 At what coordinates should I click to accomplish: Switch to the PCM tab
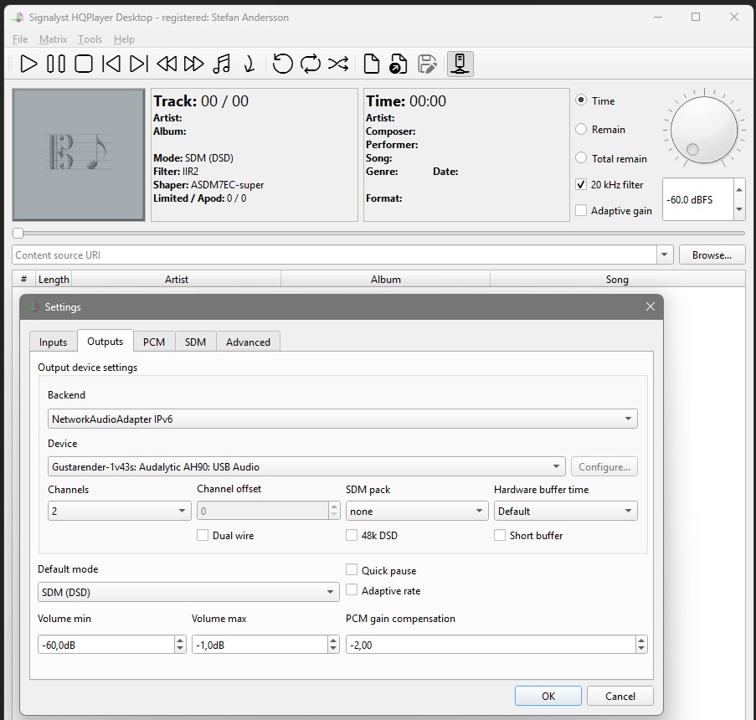click(x=154, y=342)
